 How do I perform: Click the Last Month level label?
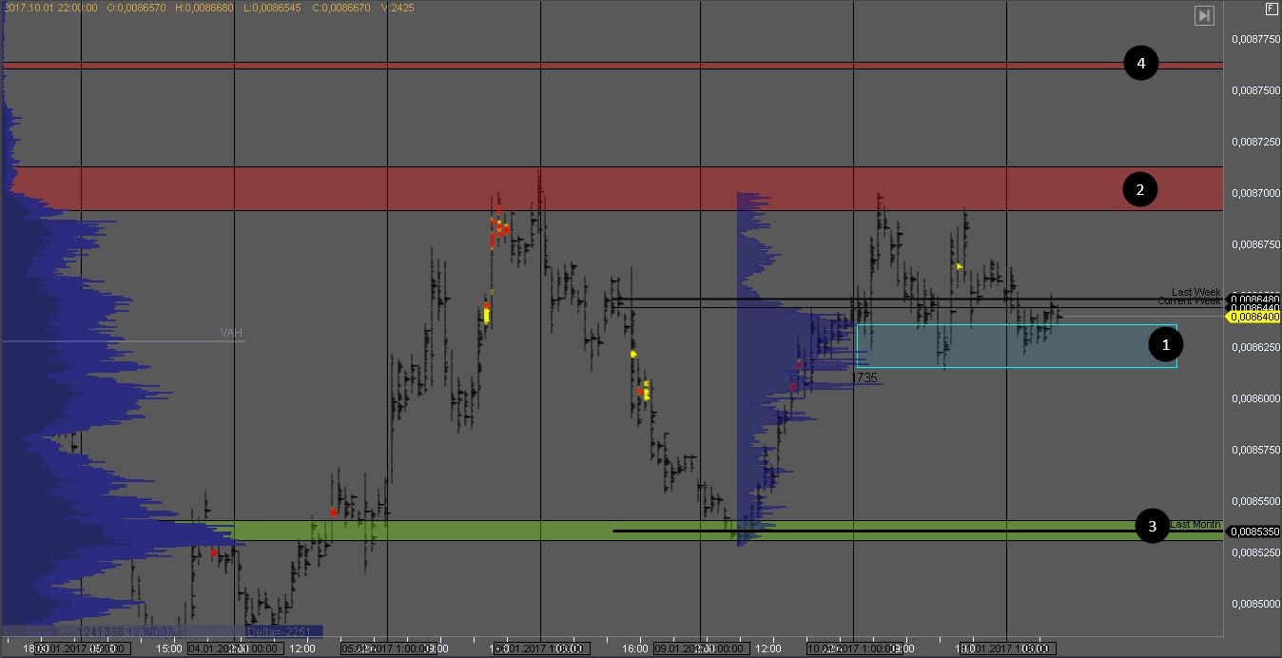1195,524
